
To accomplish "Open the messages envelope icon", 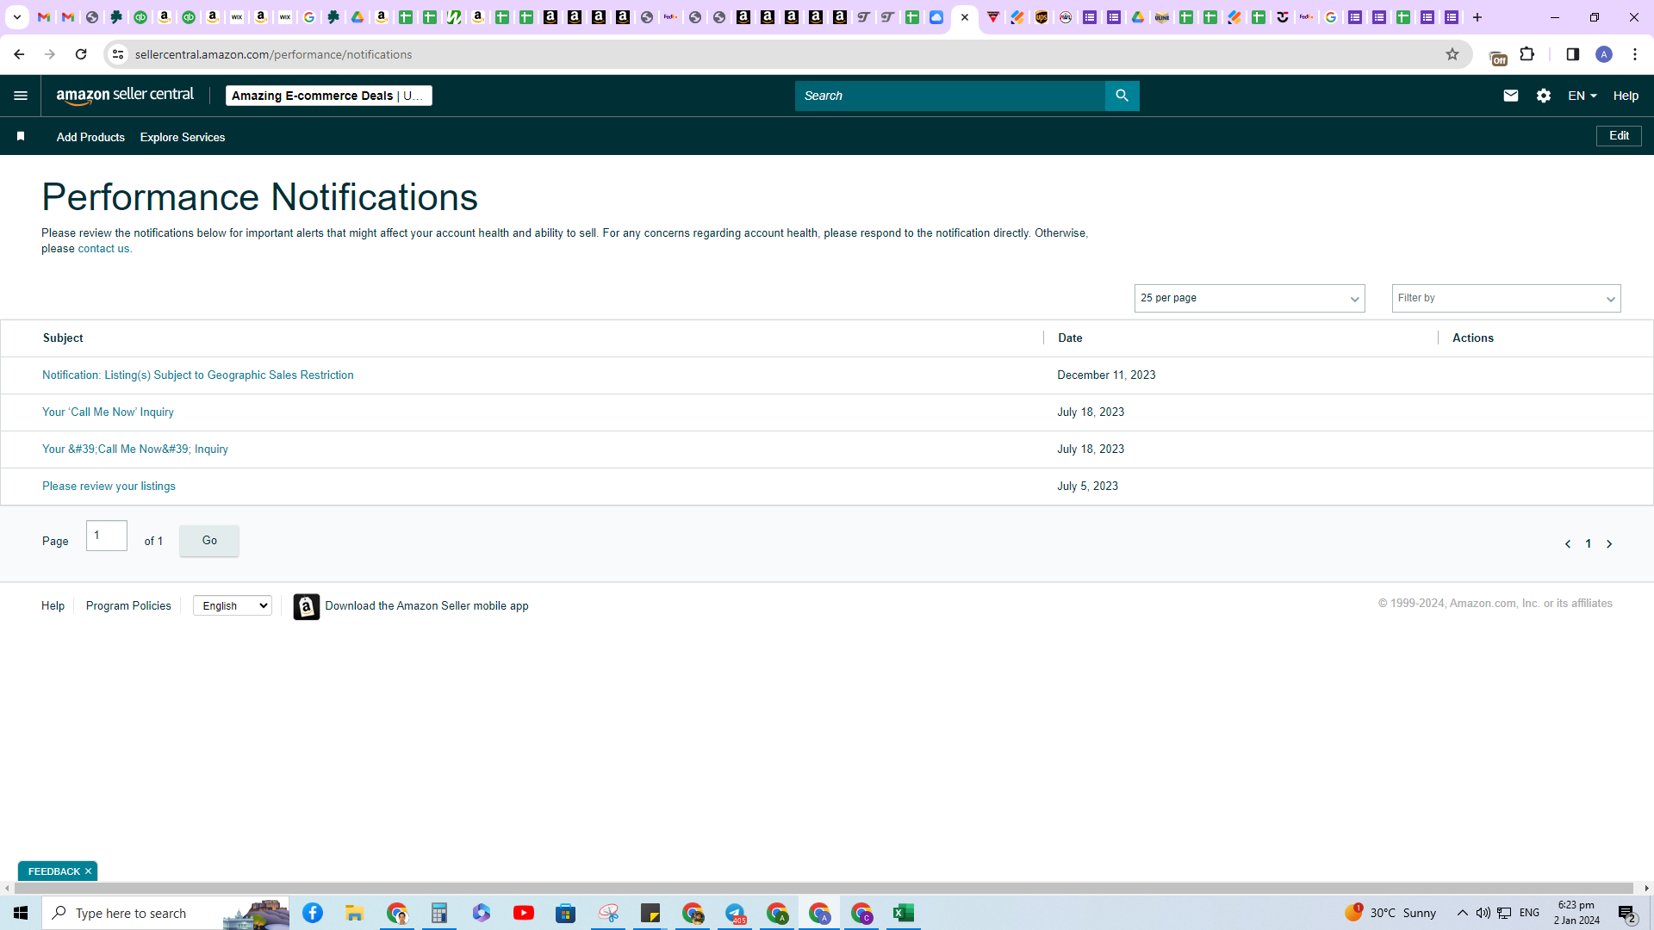I will click(1510, 96).
